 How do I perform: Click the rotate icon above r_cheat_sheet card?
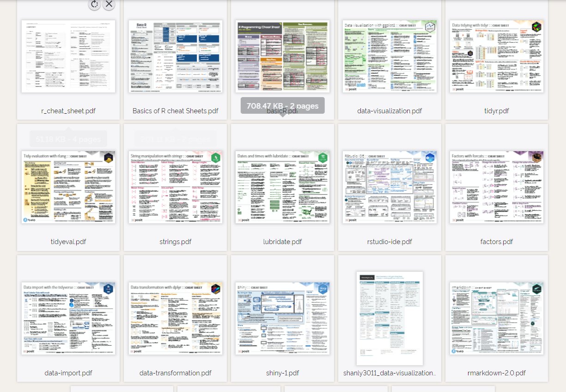tap(94, 4)
